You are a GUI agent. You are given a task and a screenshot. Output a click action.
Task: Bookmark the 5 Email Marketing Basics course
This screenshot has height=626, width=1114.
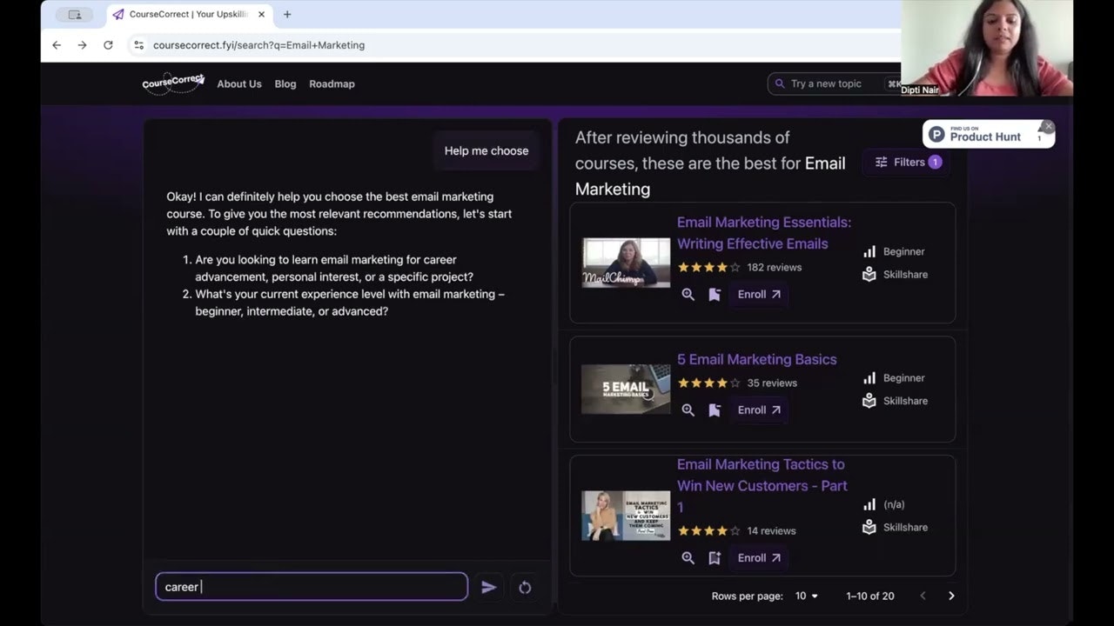click(x=715, y=410)
